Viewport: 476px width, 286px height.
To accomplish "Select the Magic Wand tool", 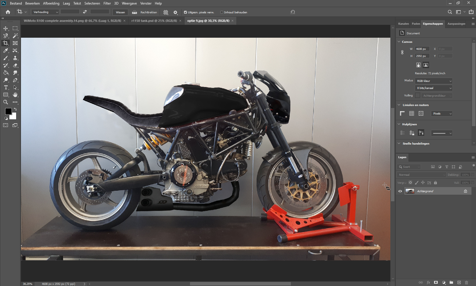I will pos(15,36).
